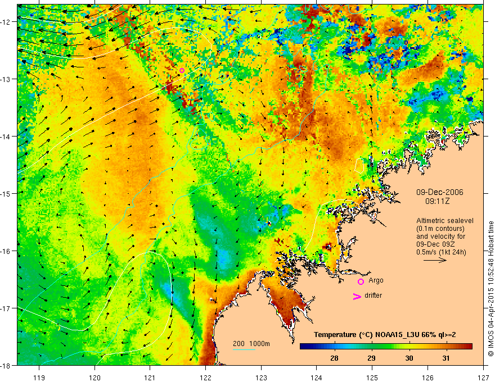Click the IMOS copyright timestamp text

click(490, 289)
